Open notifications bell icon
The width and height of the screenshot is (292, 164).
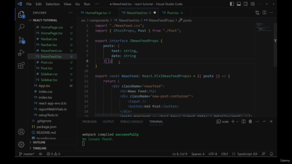pos(271,154)
